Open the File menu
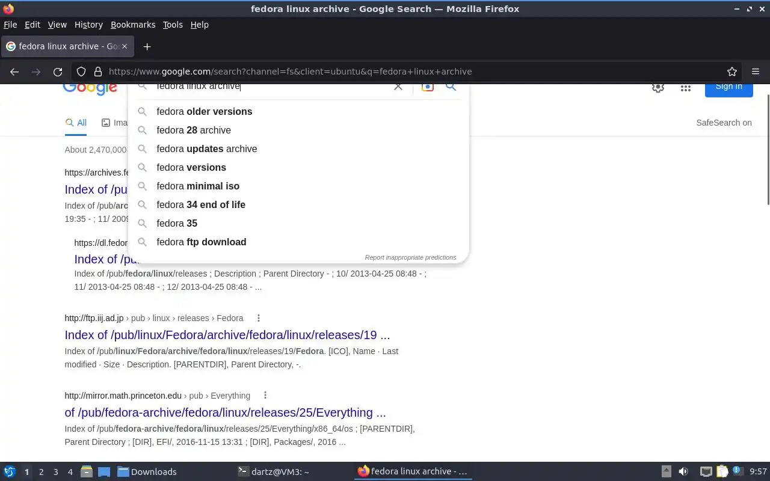This screenshot has width=770, height=481. click(10, 25)
